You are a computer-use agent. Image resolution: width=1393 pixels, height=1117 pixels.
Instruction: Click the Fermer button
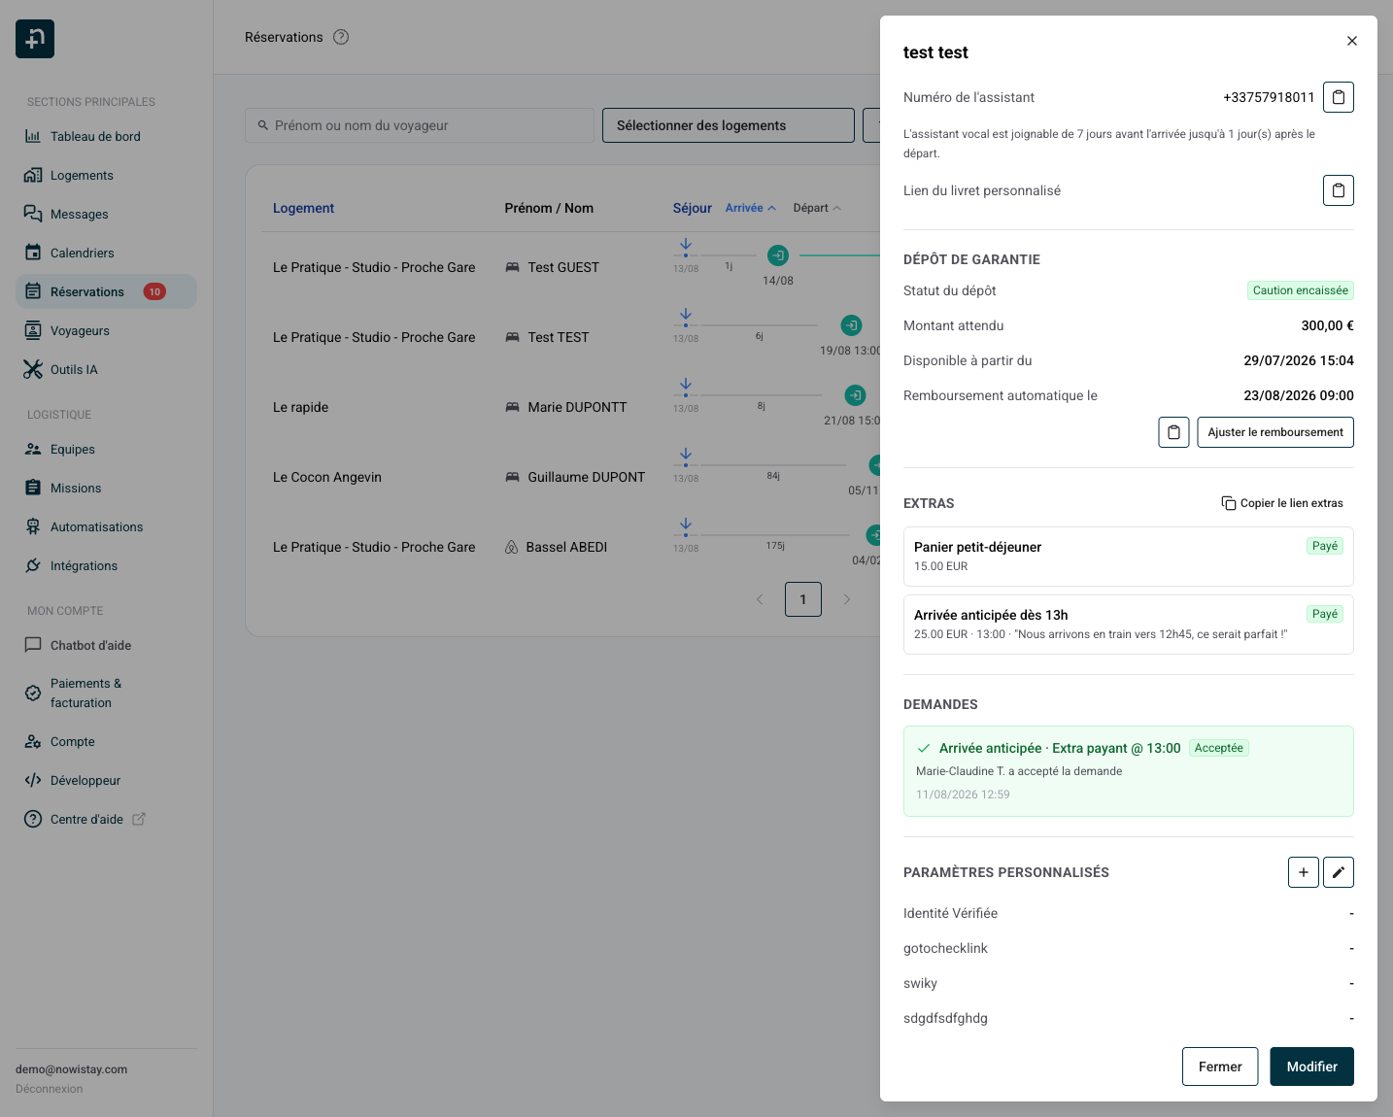tap(1220, 1066)
